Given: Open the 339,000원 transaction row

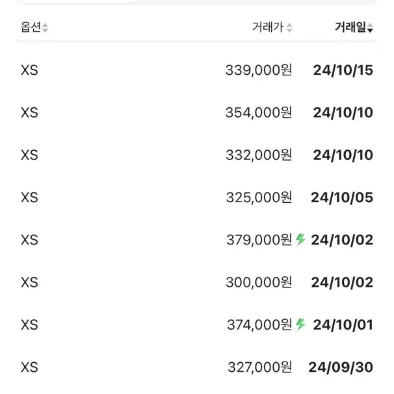Looking at the screenshot, I should coord(197,70).
